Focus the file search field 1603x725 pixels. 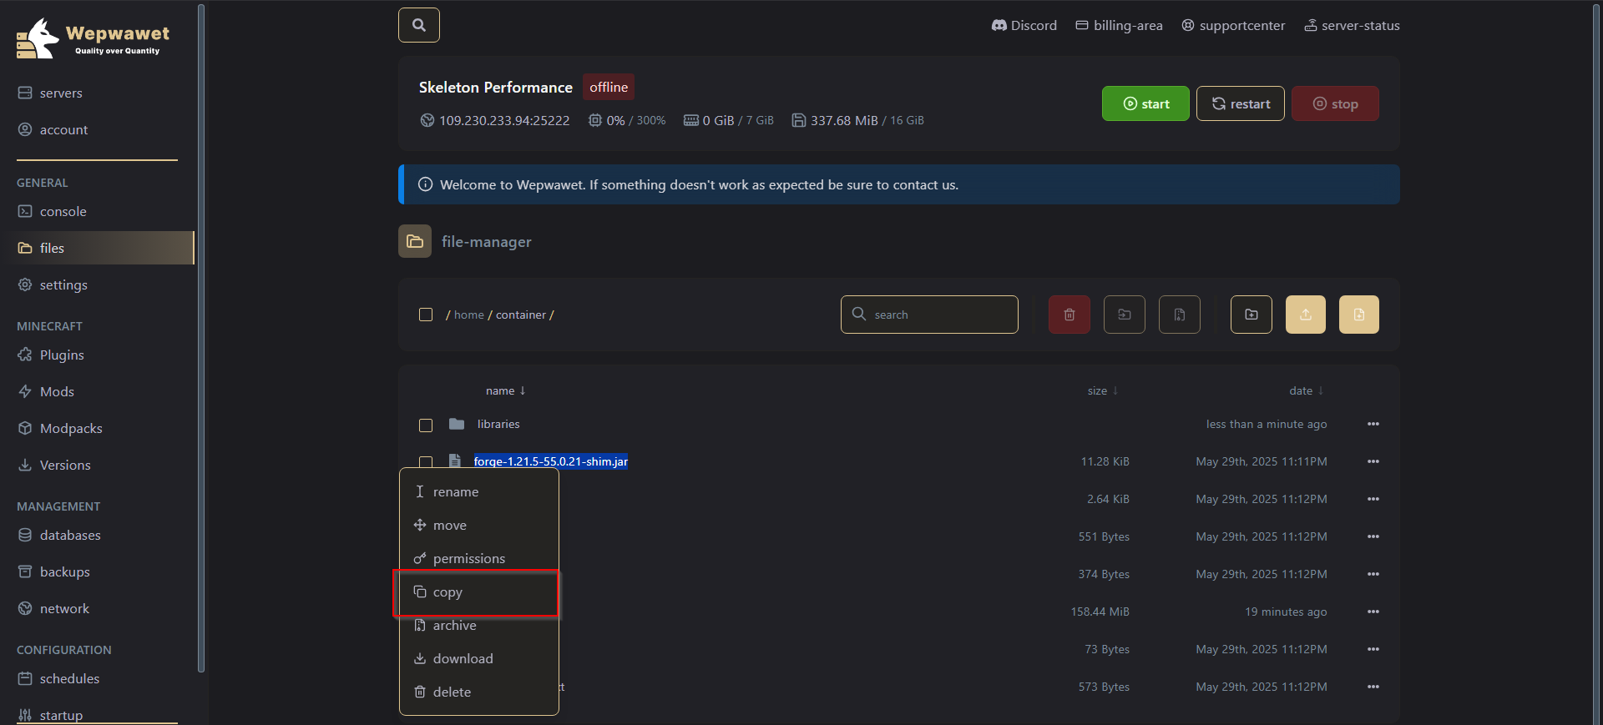929,315
